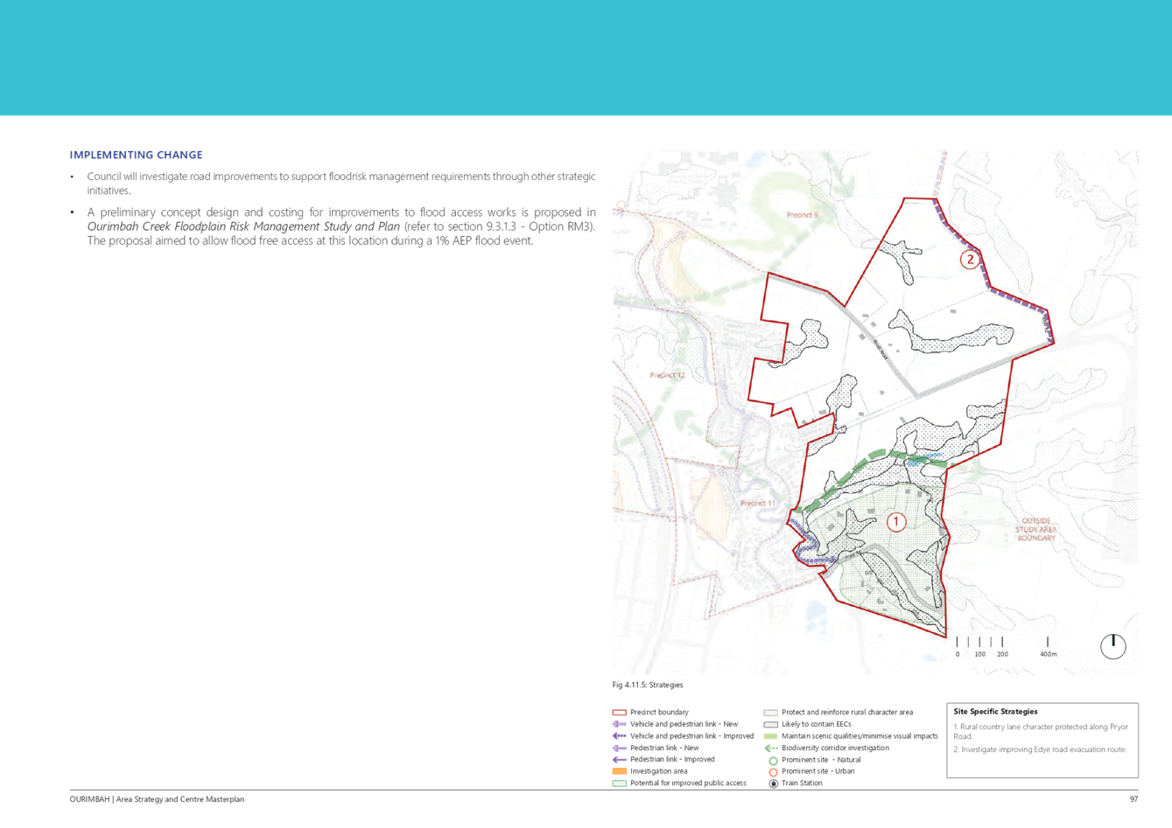Select the dark circle legend icon
The image size is (1172, 828).
click(772, 784)
